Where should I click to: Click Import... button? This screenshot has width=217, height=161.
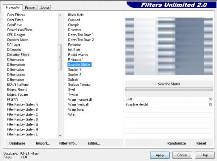pyautogui.click(x=43, y=143)
